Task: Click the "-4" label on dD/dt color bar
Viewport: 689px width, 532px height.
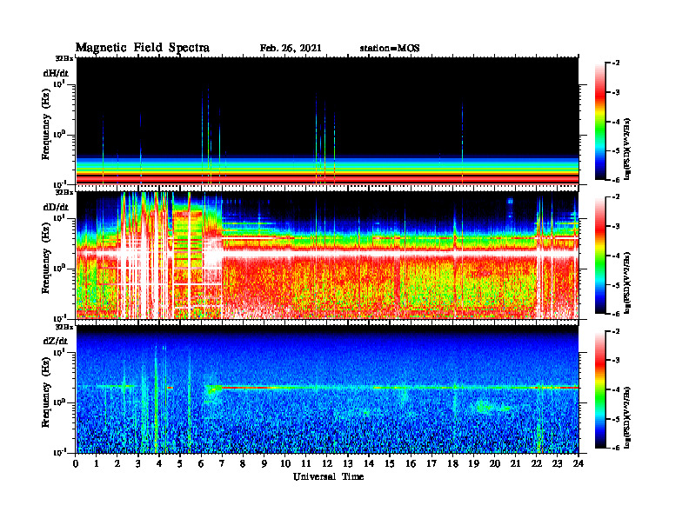Action: [x=616, y=256]
